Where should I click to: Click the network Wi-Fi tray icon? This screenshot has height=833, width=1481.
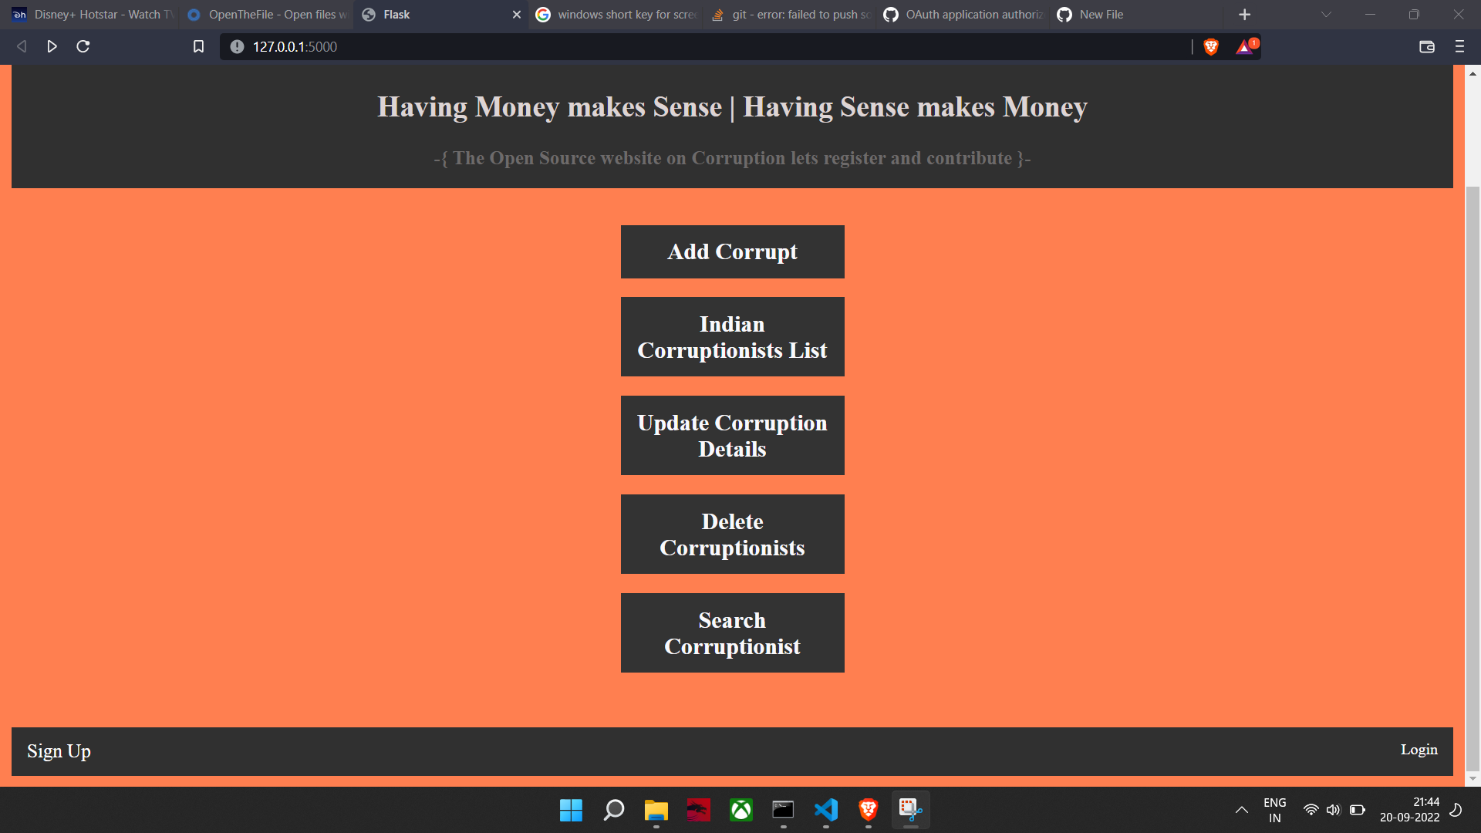1311,810
